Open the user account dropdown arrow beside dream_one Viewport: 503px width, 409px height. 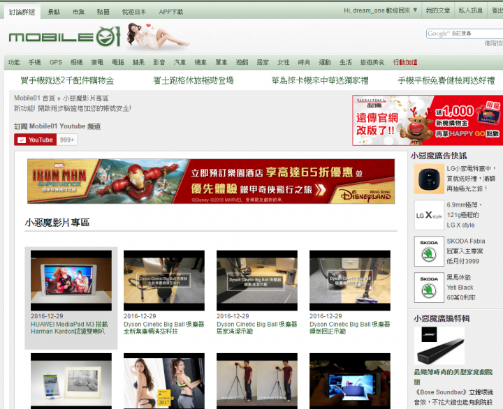(x=415, y=10)
